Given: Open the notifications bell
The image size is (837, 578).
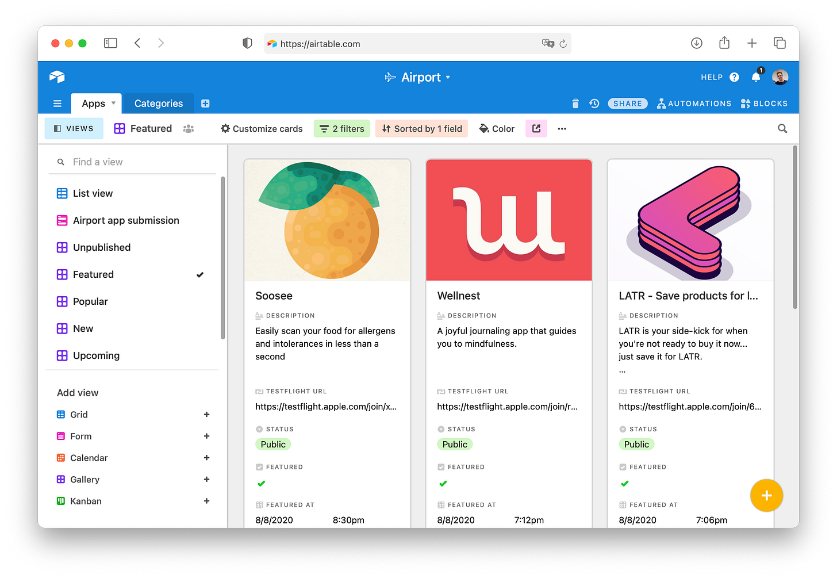Looking at the screenshot, I should 756,77.
